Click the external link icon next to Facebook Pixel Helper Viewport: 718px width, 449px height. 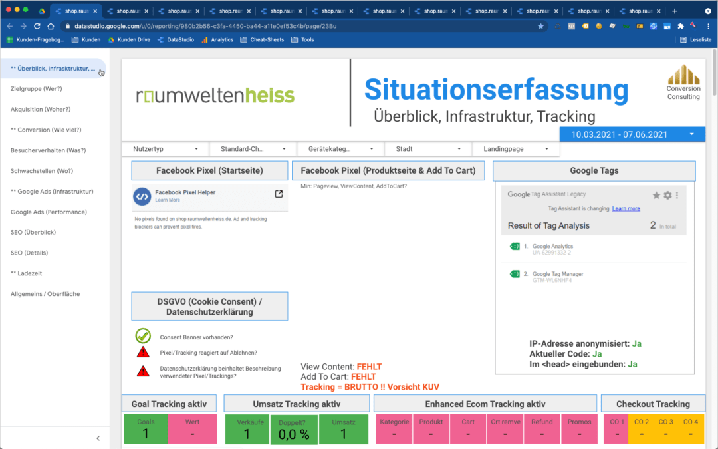(x=279, y=193)
